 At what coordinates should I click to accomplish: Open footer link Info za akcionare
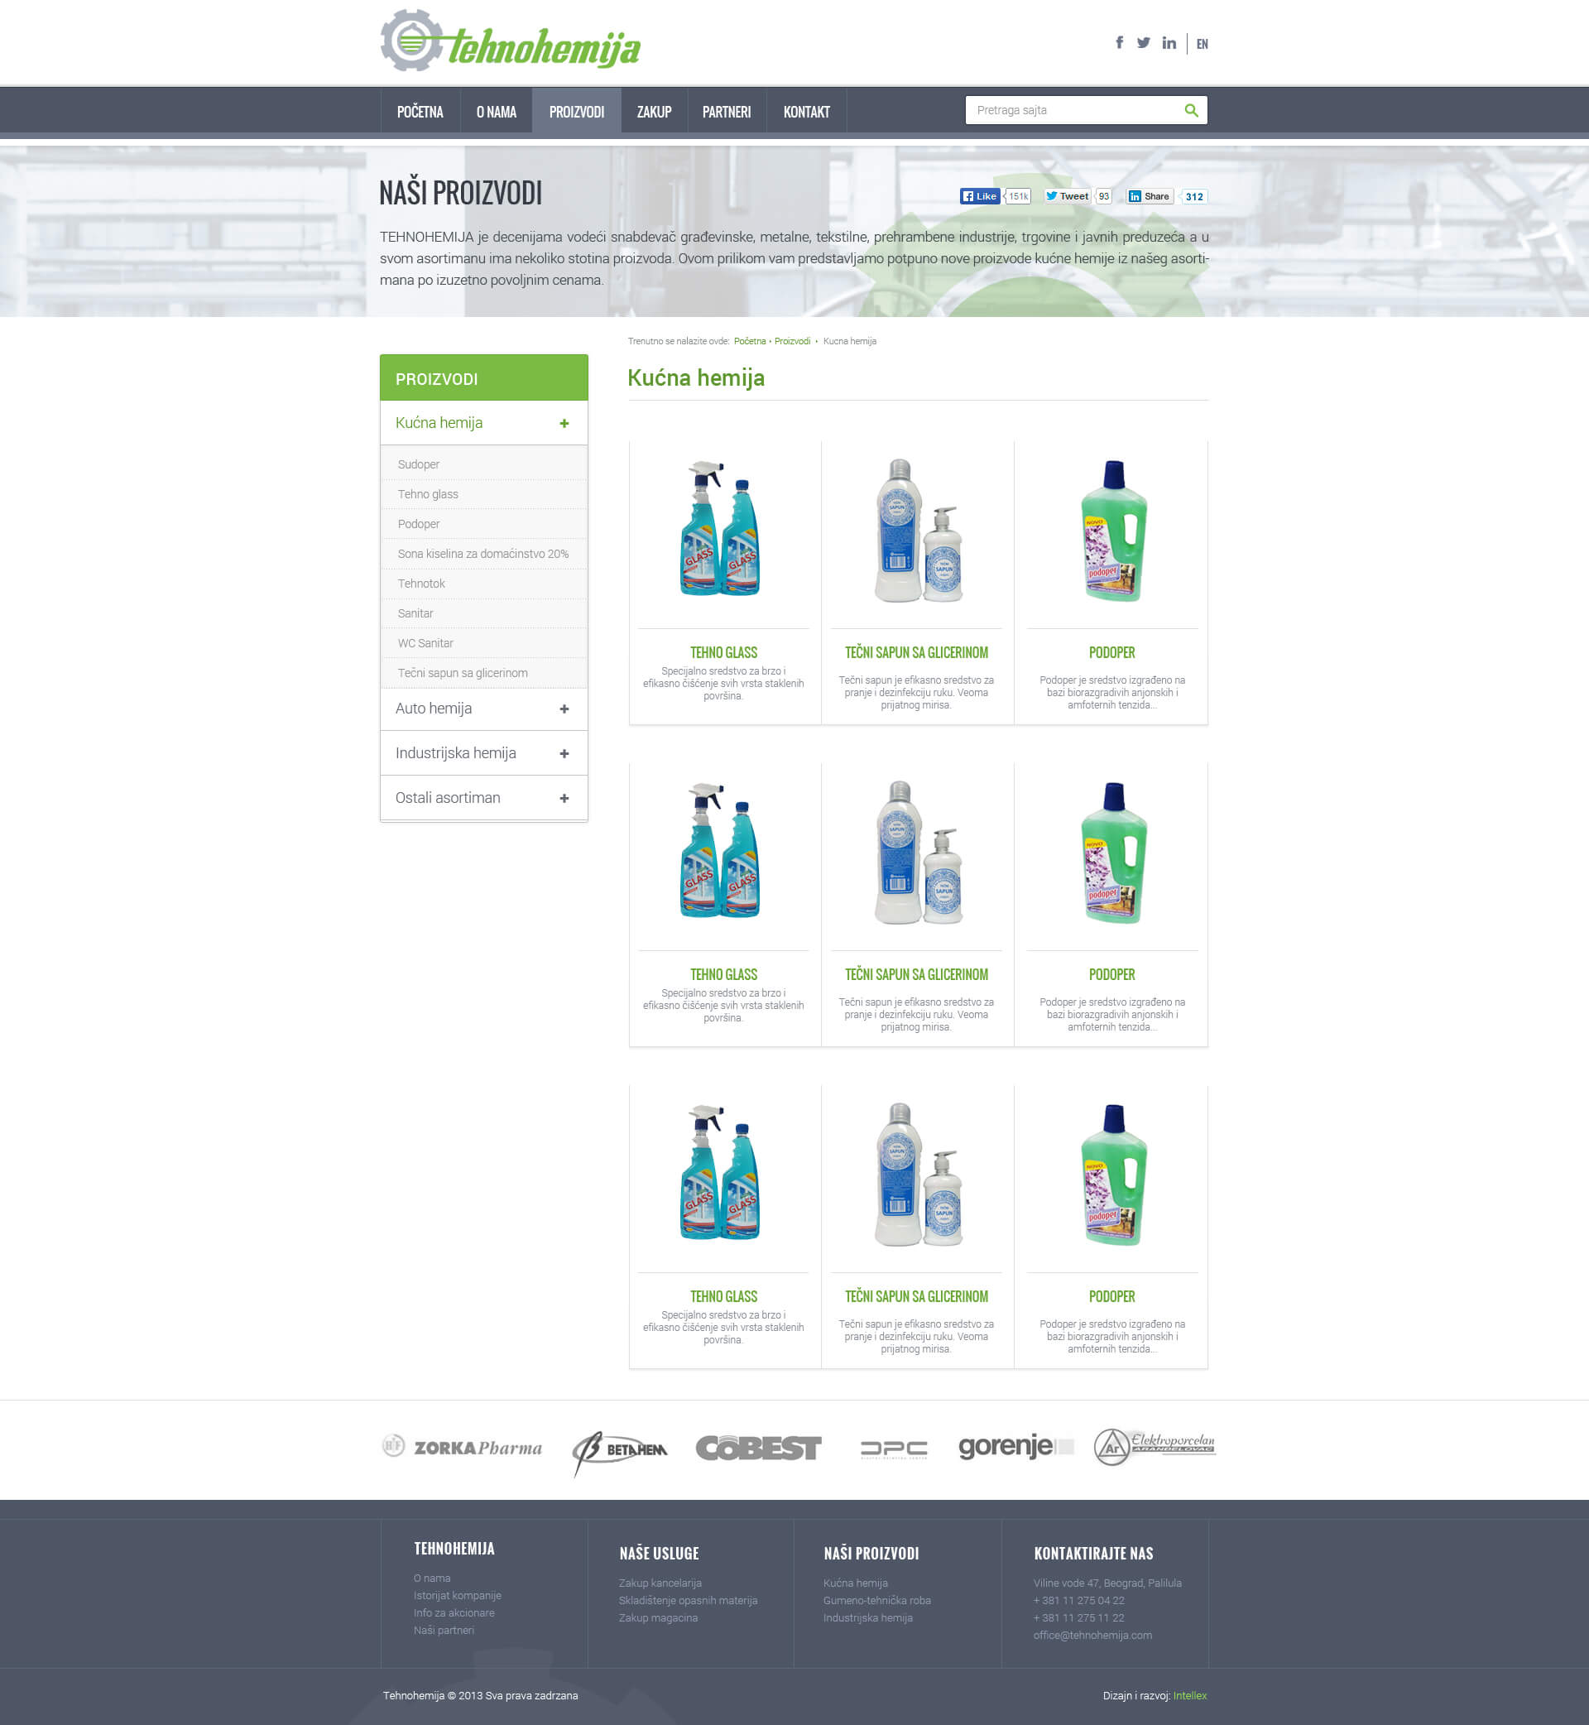tap(454, 1613)
